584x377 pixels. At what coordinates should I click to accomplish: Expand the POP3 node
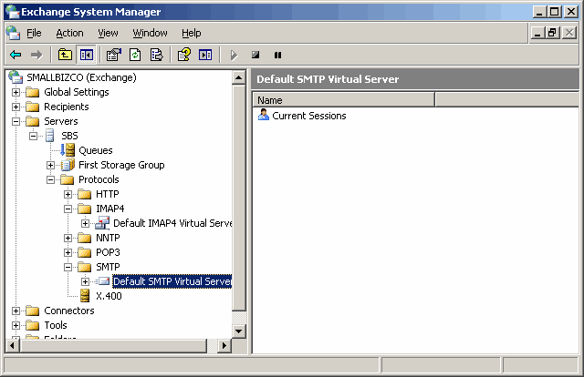pos(68,252)
